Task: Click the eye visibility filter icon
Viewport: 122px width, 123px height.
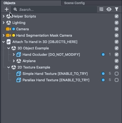Action: (109, 9)
